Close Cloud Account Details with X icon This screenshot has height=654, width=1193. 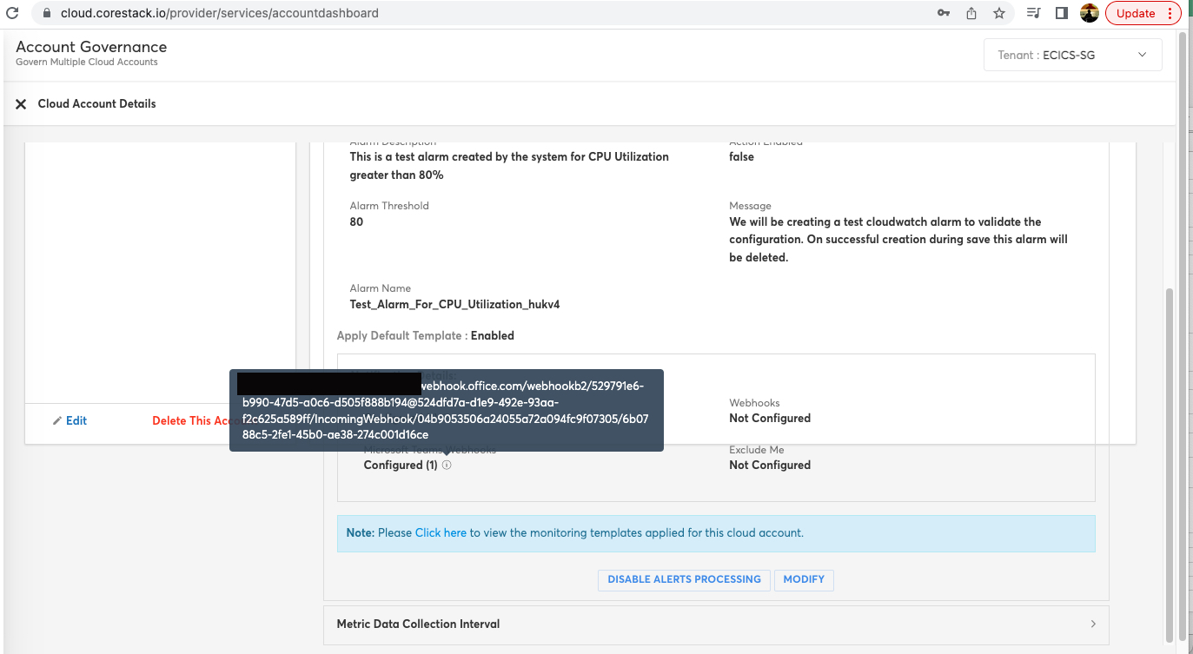click(21, 104)
